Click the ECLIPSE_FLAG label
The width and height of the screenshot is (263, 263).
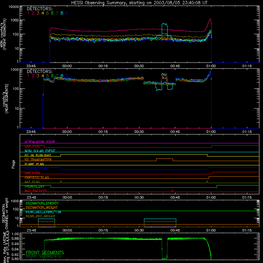tap(36, 169)
